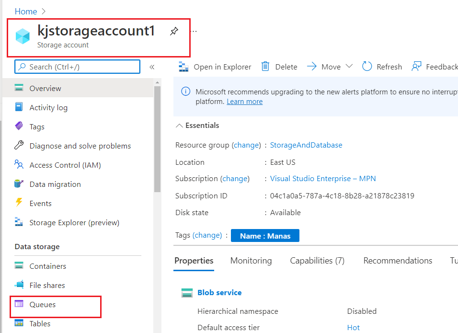Click the Access Control people icon

pyautogui.click(x=19, y=164)
